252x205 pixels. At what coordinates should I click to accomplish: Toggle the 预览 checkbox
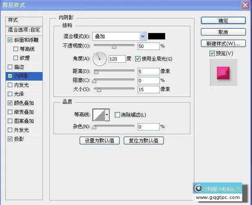212,54
